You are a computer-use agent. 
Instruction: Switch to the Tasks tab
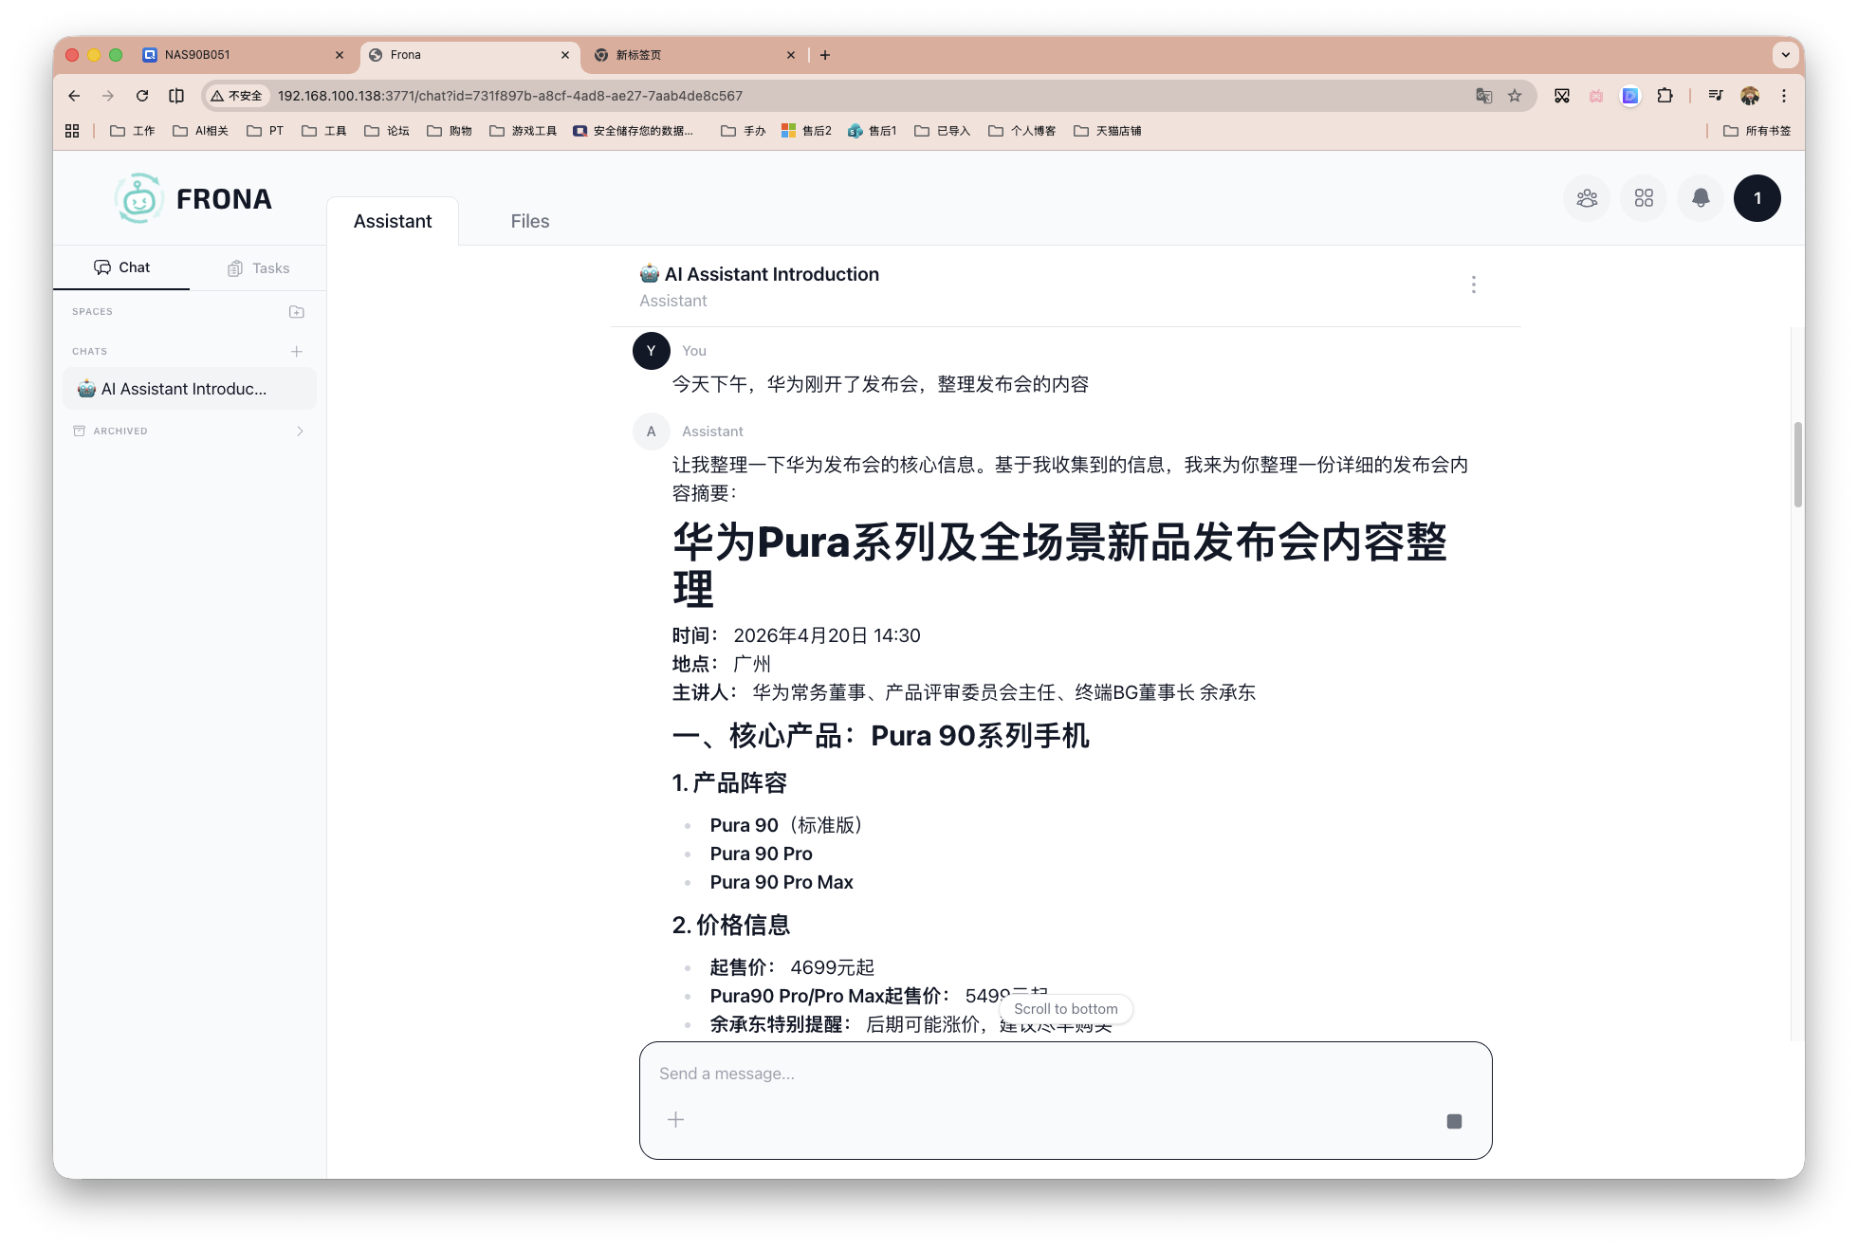click(x=258, y=267)
